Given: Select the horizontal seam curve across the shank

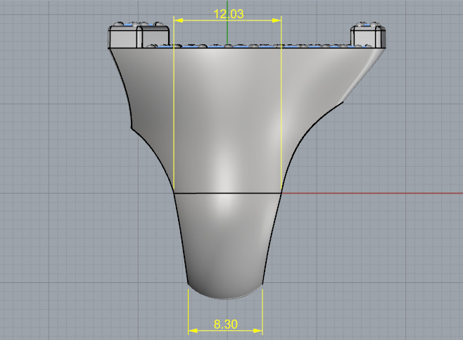Looking at the screenshot, I should click(x=227, y=194).
